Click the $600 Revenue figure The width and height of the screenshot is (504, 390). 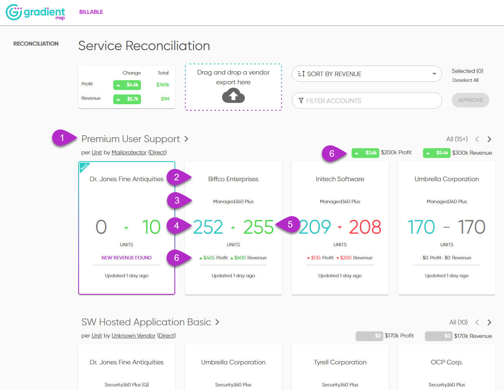click(248, 258)
